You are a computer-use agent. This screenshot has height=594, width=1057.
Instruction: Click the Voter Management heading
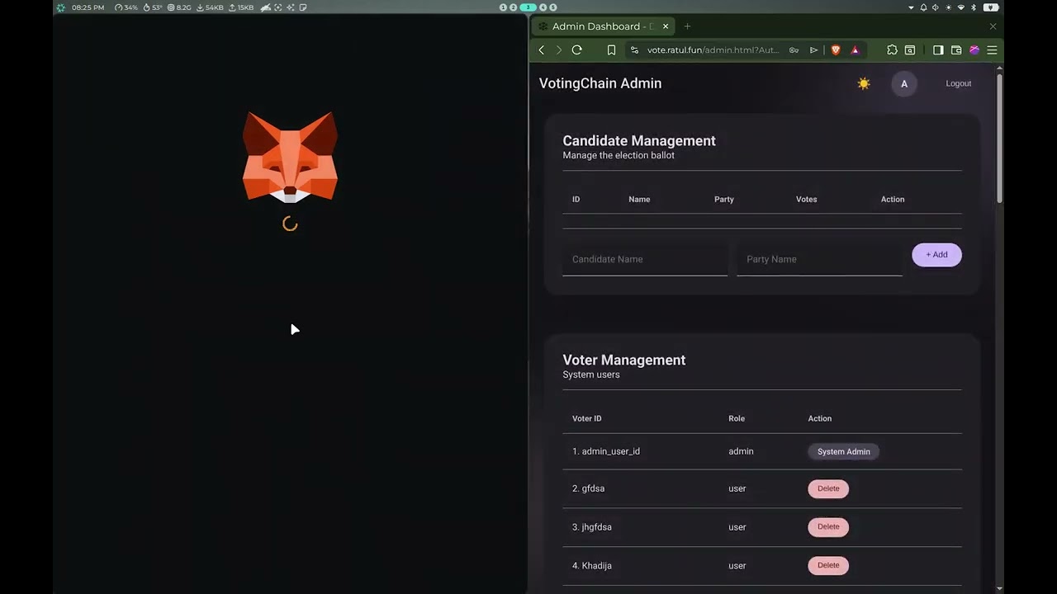tap(624, 361)
